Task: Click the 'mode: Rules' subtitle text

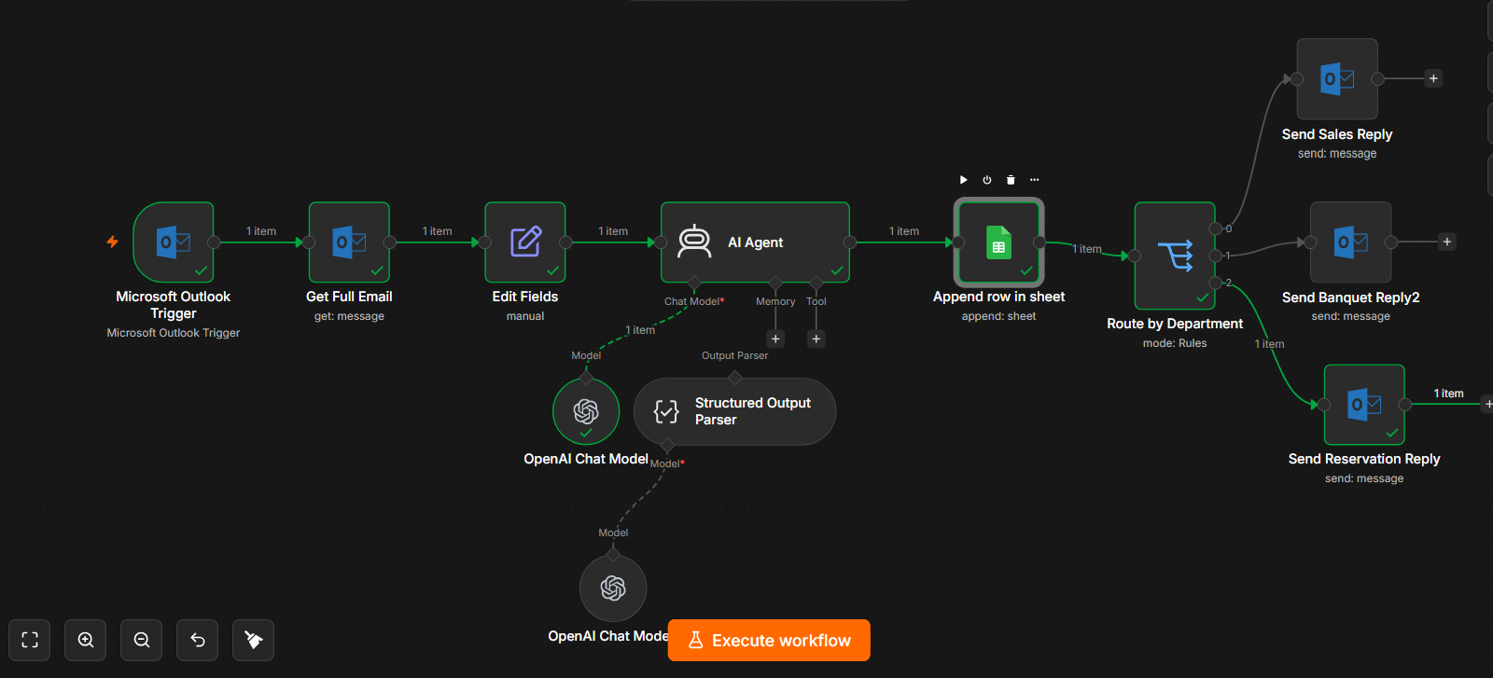Action: (x=1175, y=343)
